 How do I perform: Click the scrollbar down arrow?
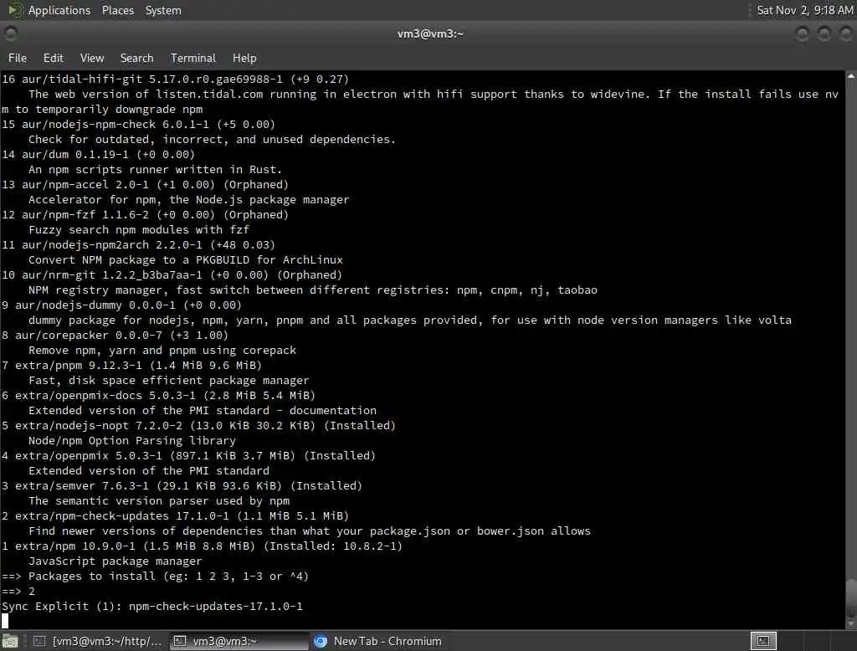tap(851, 623)
